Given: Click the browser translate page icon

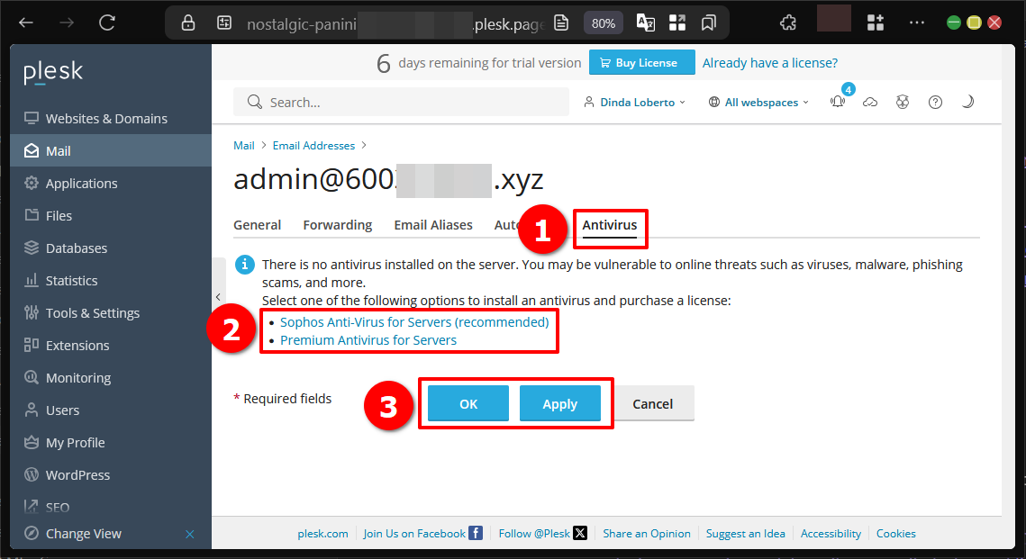Looking at the screenshot, I should coord(646,23).
